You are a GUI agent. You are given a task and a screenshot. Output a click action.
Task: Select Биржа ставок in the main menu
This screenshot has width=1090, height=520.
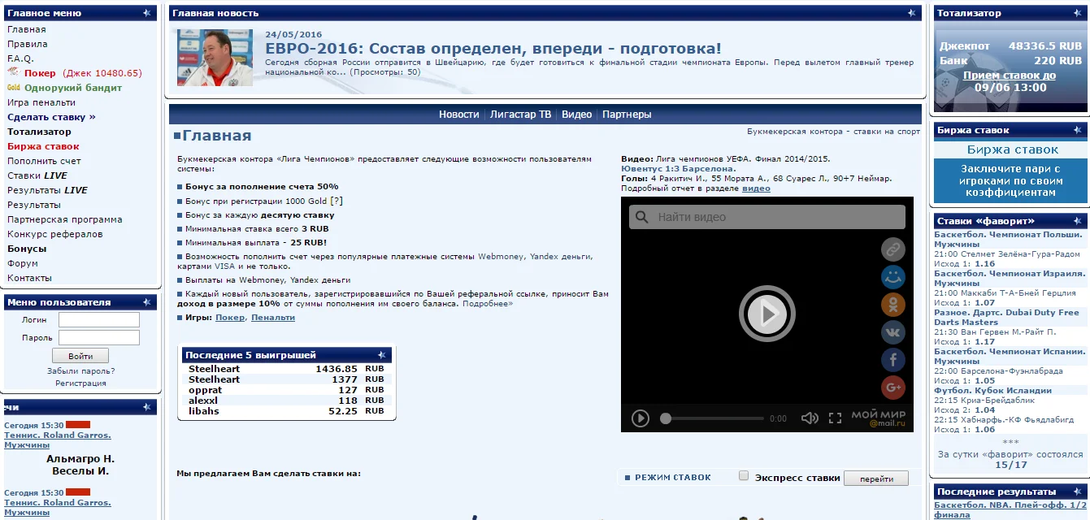(x=43, y=146)
